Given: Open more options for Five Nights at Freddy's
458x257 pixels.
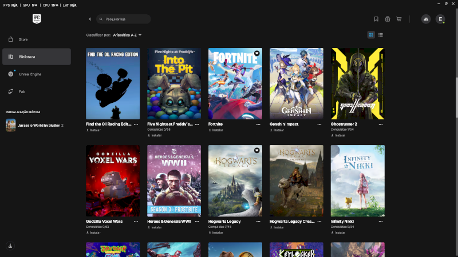Looking at the screenshot, I should (x=197, y=125).
